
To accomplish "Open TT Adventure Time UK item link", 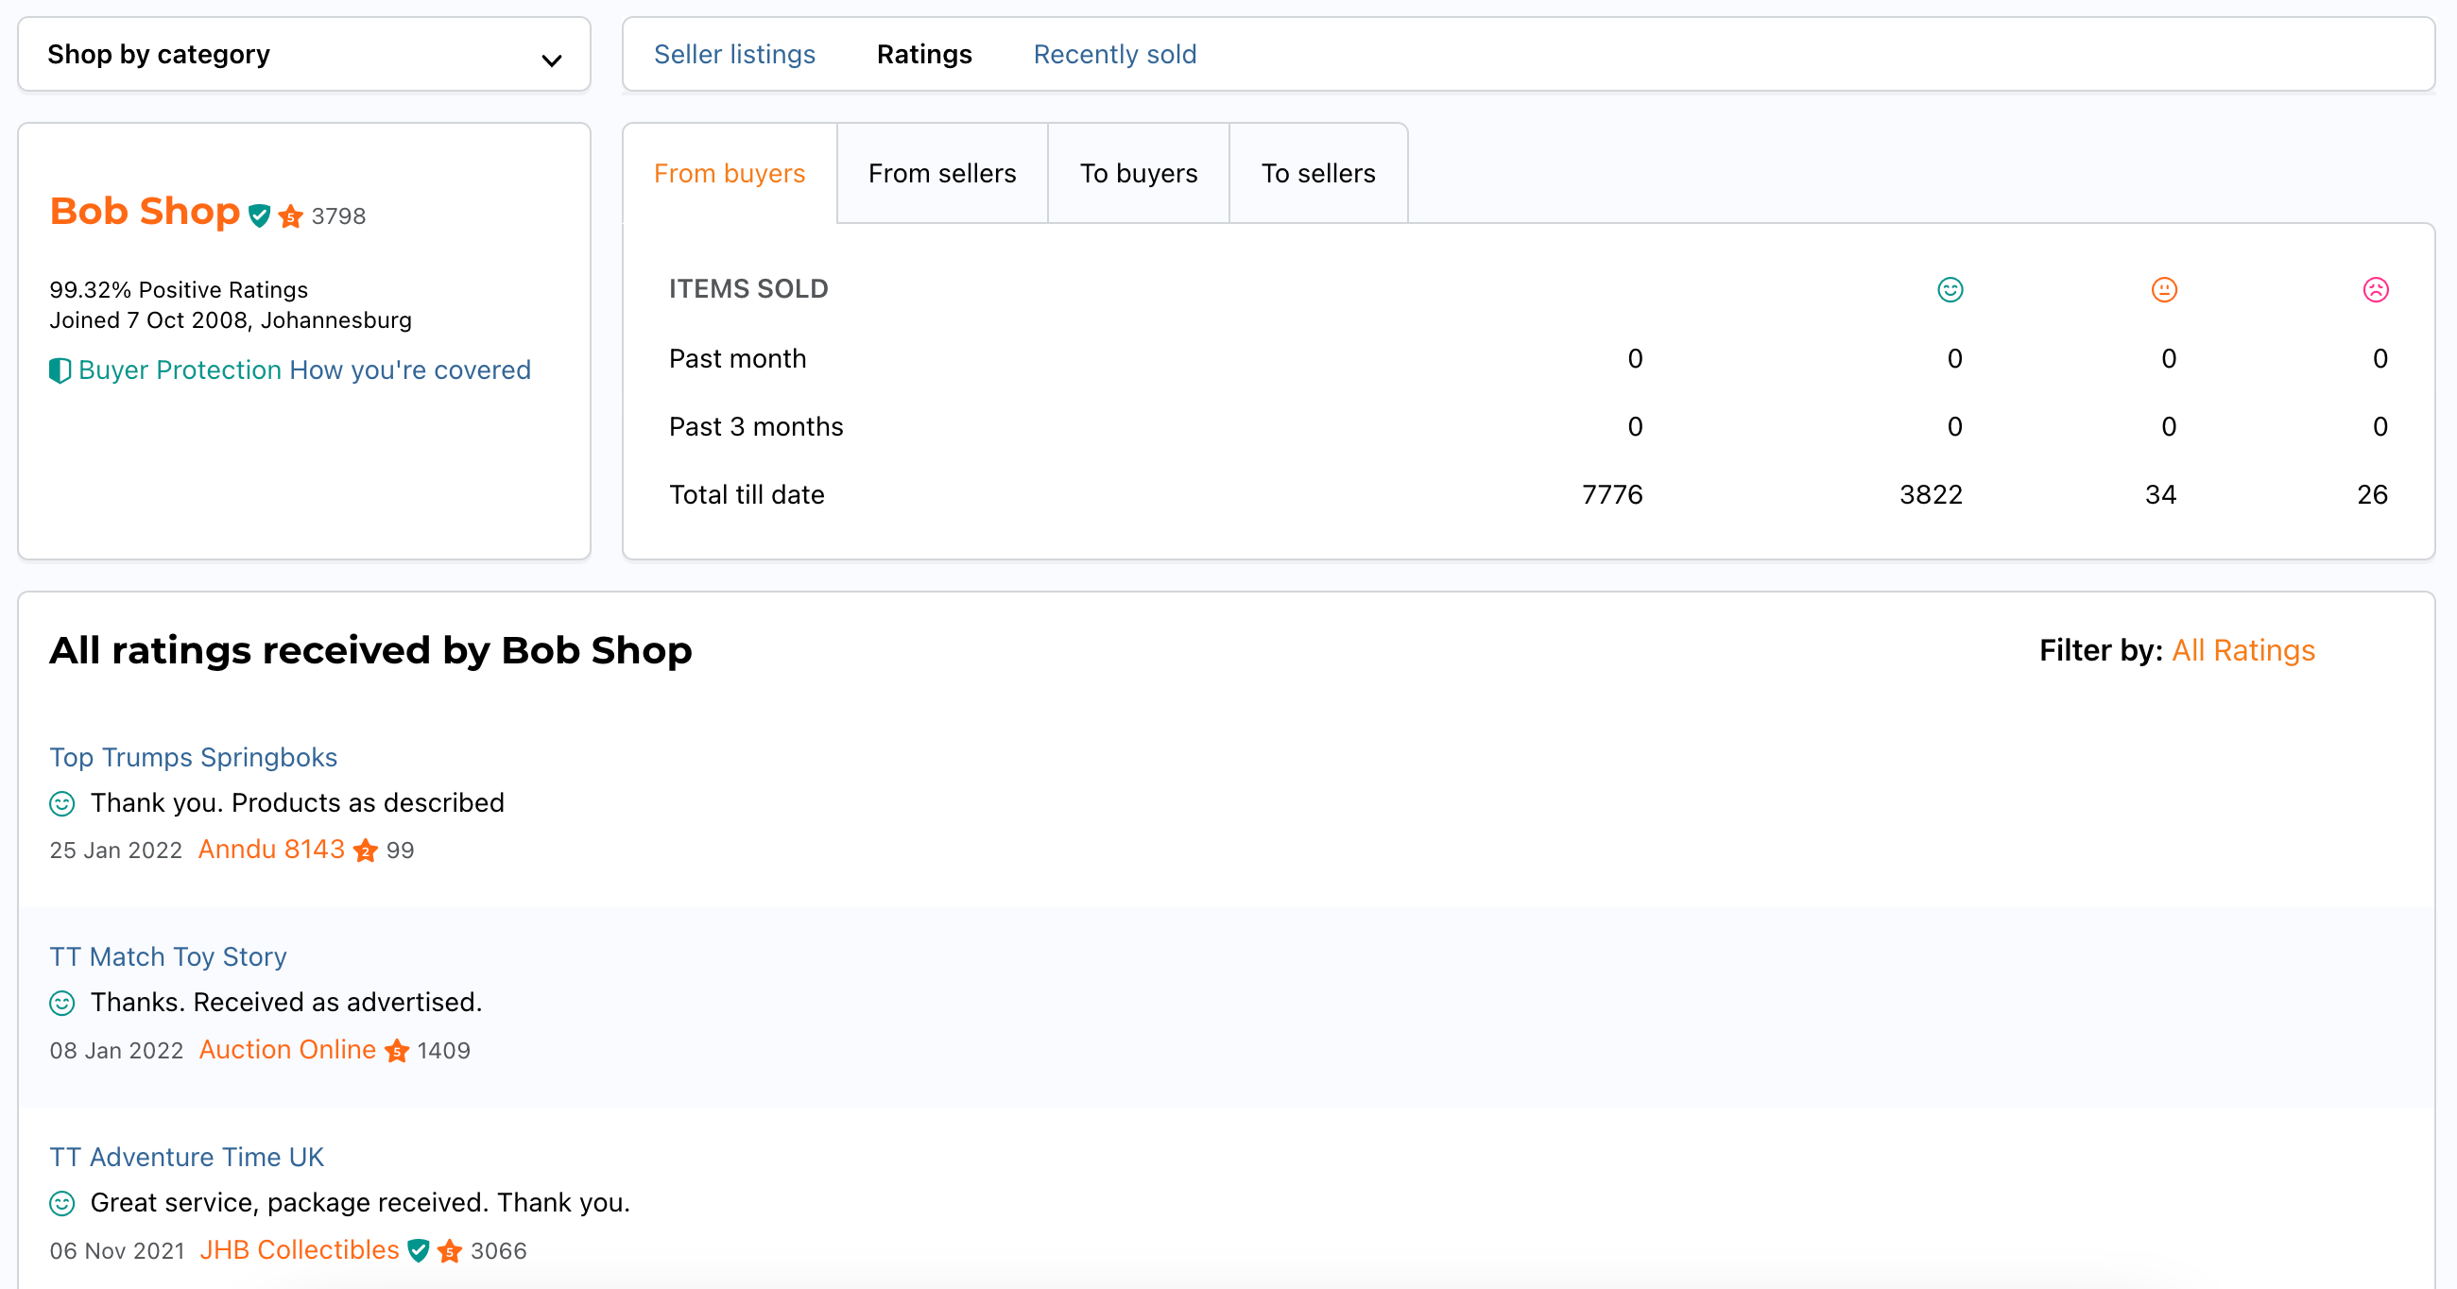I will 187,1158.
